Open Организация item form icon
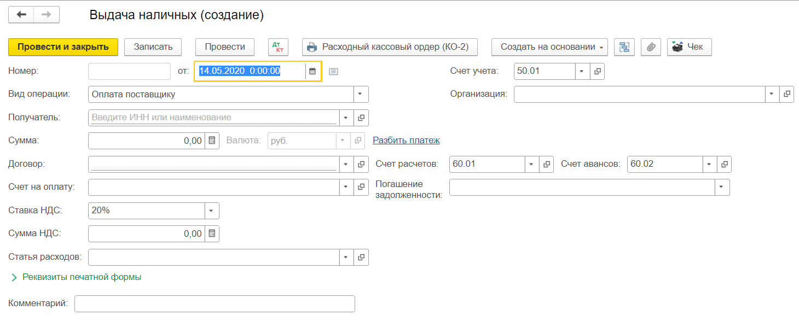This screenshot has width=799, height=321. (x=786, y=94)
